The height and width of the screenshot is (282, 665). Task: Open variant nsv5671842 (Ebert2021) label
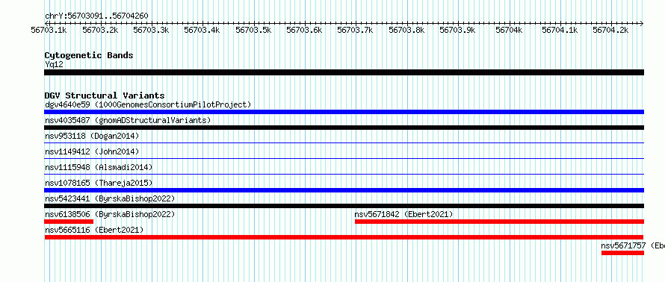click(x=403, y=214)
